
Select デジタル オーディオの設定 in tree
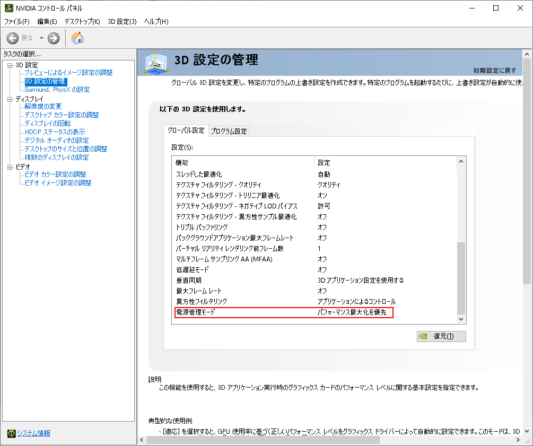56,141
